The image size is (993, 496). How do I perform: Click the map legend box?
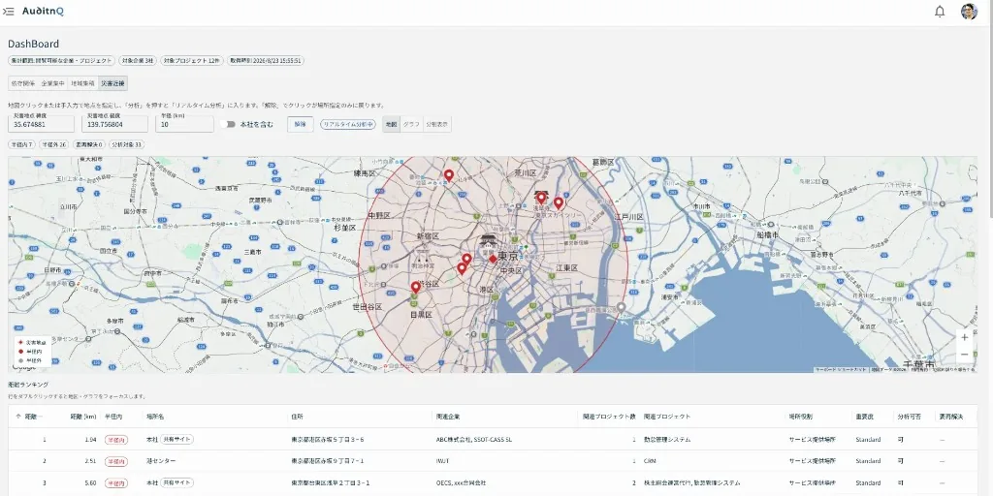[33, 351]
